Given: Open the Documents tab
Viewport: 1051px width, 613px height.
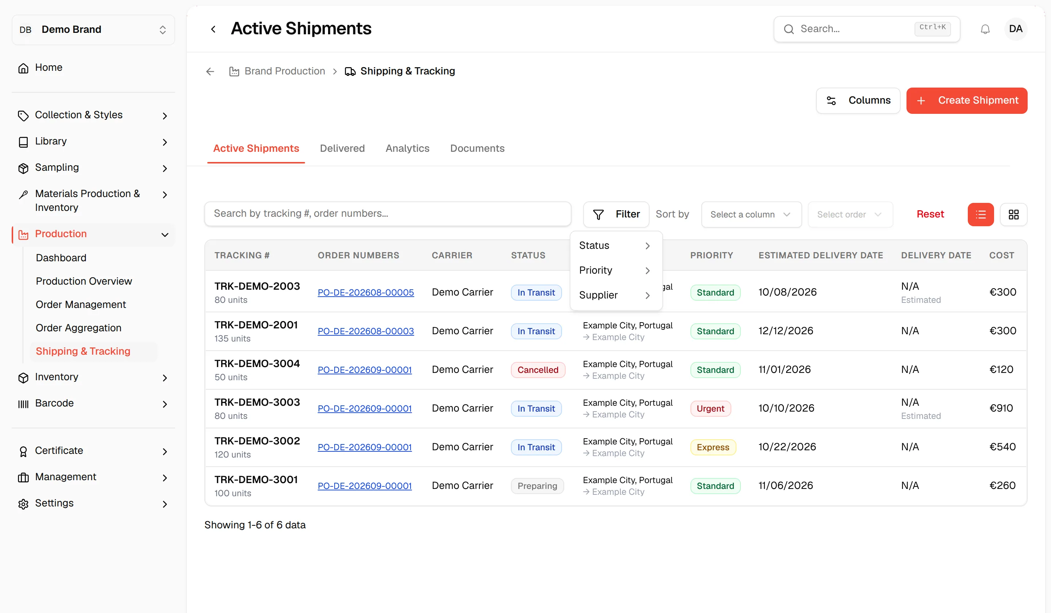Looking at the screenshot, I should (477, 149).
